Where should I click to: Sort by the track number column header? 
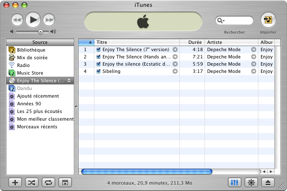click(x=86, y=42)
